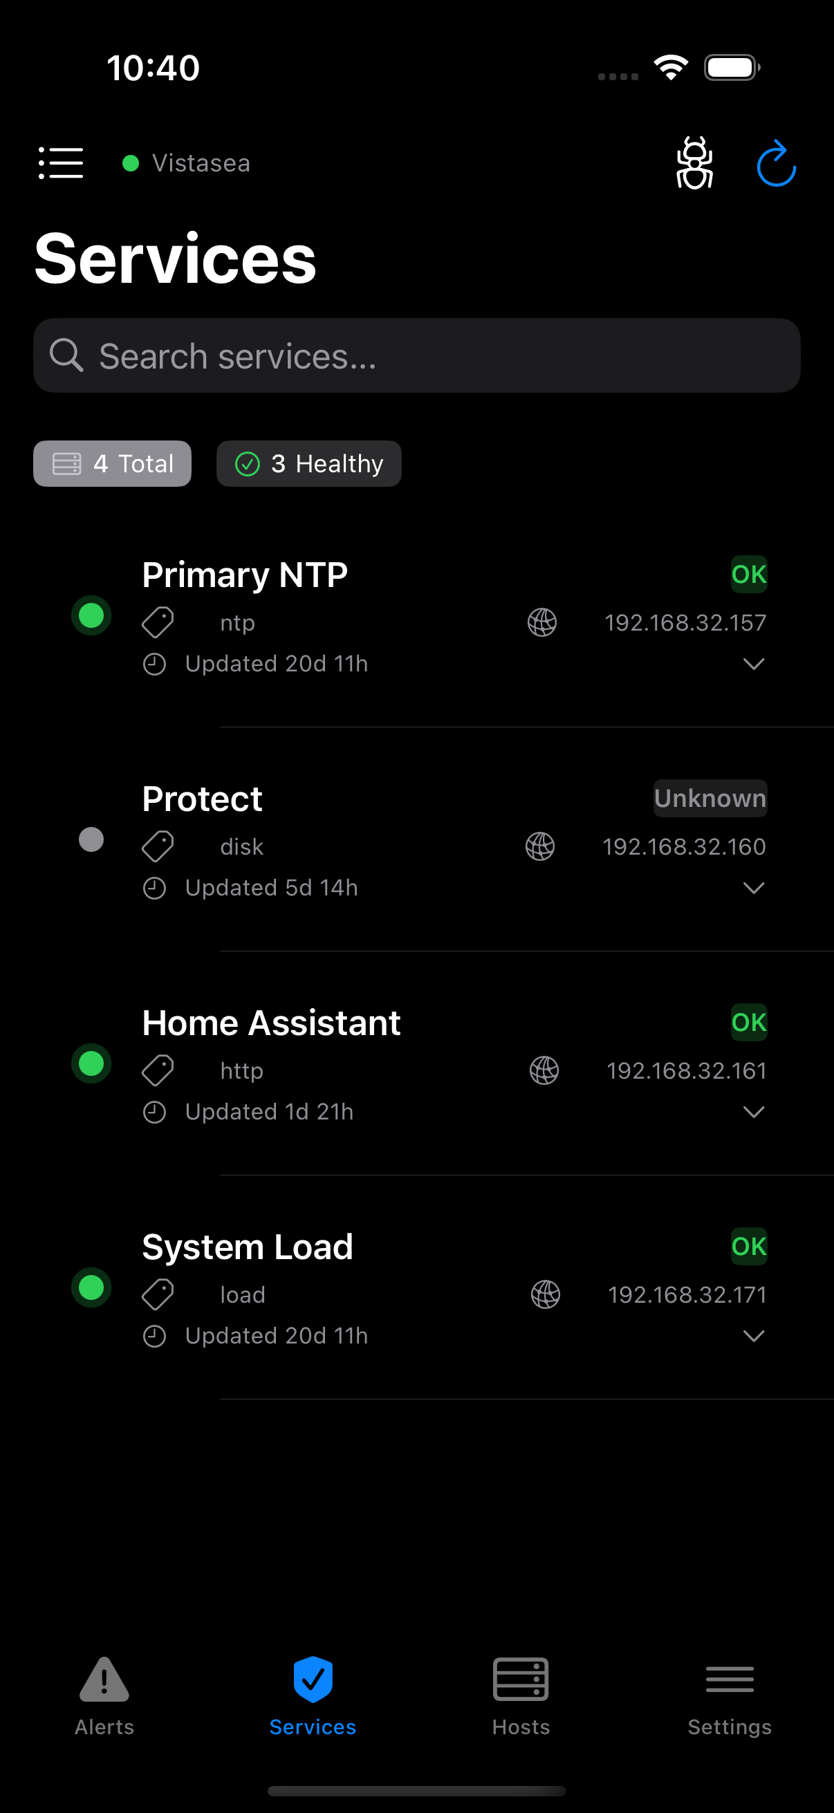Tap the Primary NTP green status dot
Viewport: 834px width, 1813px height.
(x=91, y=616)
